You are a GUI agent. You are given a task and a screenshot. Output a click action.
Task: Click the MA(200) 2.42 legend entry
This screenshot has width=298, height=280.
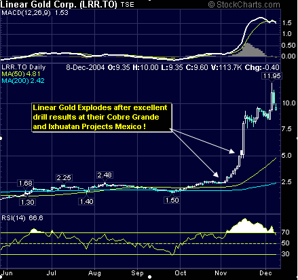pos(23,81)
